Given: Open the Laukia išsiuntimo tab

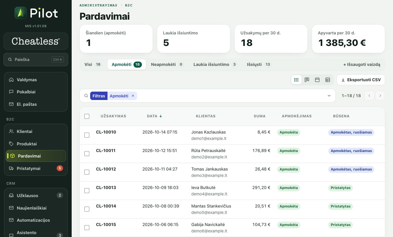Looking at the screenshot, I should coord(215,64).
